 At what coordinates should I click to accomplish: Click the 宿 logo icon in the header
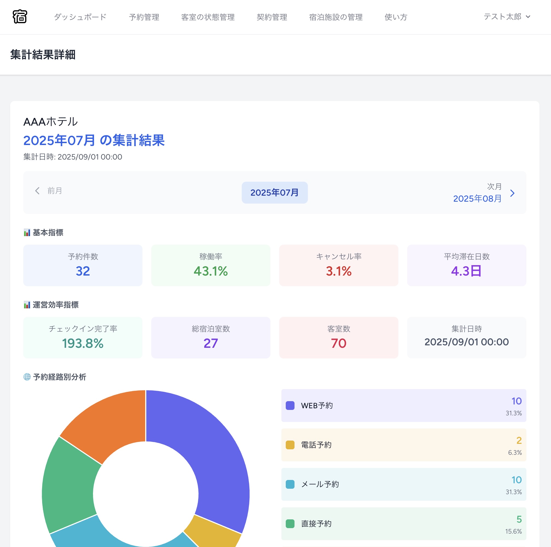point(20,16)
